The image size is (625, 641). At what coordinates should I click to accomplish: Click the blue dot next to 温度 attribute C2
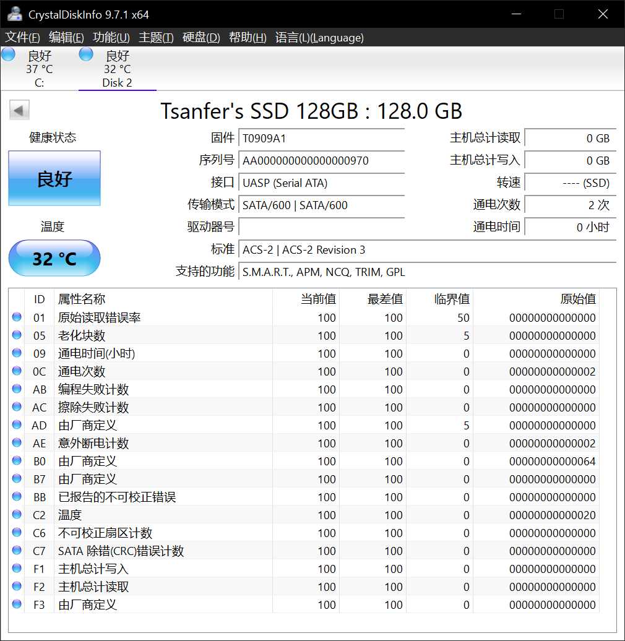16,514
